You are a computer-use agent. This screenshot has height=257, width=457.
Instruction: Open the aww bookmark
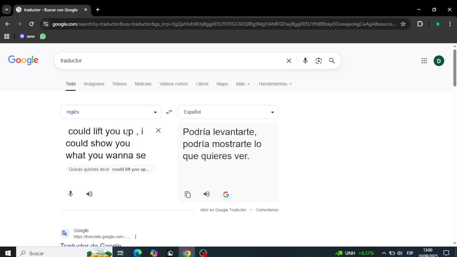point(27,36)
